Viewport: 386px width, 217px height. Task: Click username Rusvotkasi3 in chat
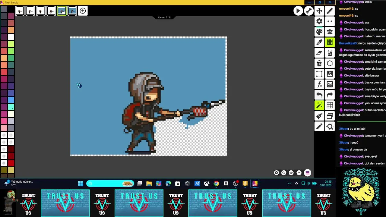pos(348,43)
